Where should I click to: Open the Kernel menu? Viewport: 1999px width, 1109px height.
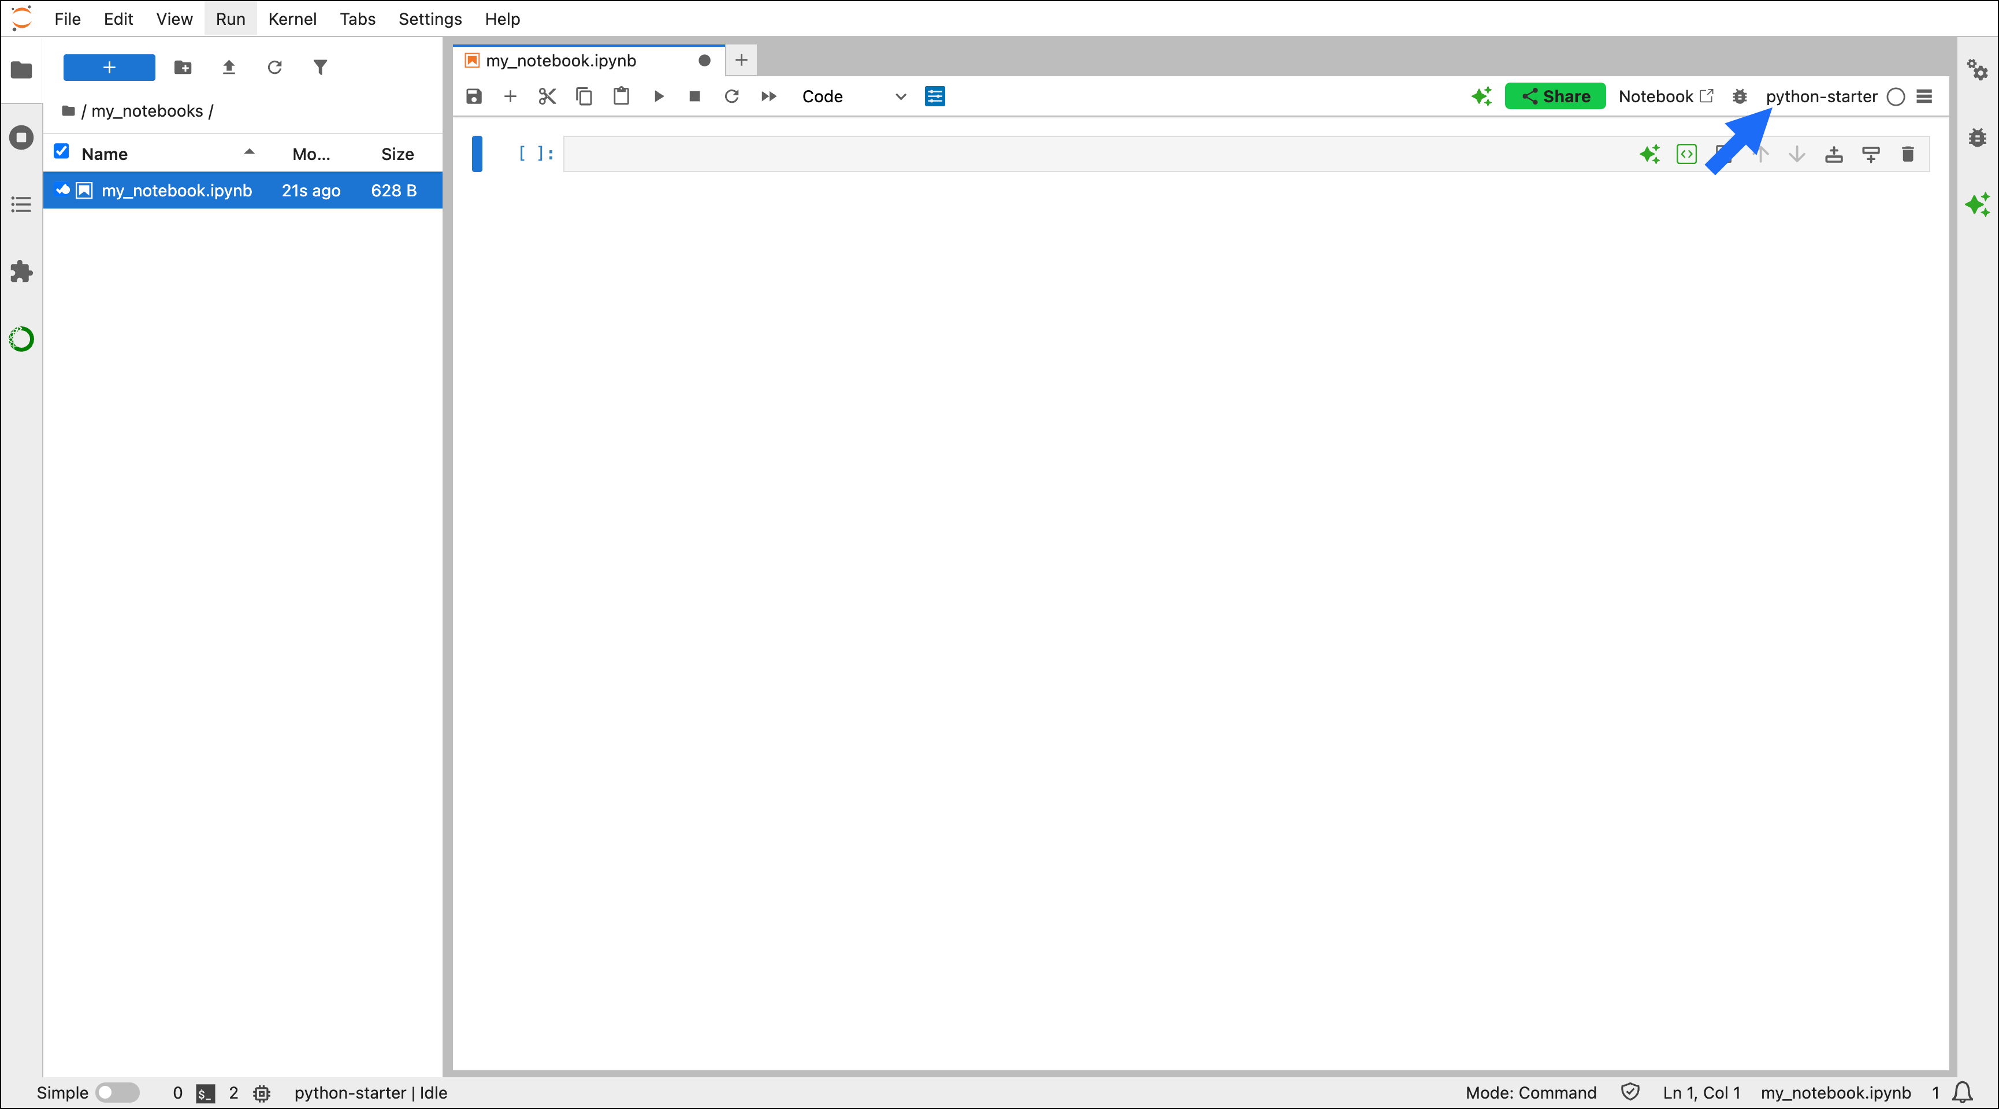tap(292, 18)
